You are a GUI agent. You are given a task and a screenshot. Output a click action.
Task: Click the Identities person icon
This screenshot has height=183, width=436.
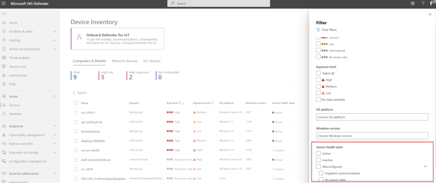point(4,114)
